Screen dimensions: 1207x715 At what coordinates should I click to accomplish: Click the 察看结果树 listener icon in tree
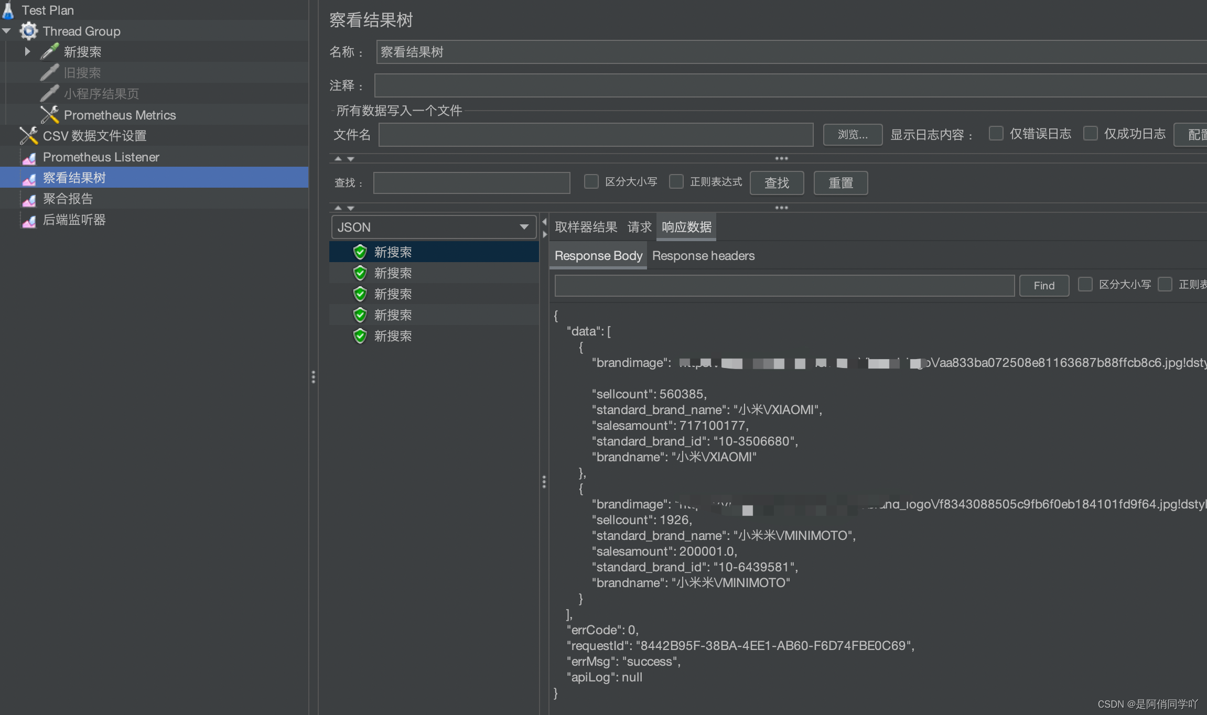[29, 178]
